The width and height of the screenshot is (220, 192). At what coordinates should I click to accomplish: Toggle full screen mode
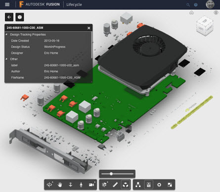click(x=170, y=185)
